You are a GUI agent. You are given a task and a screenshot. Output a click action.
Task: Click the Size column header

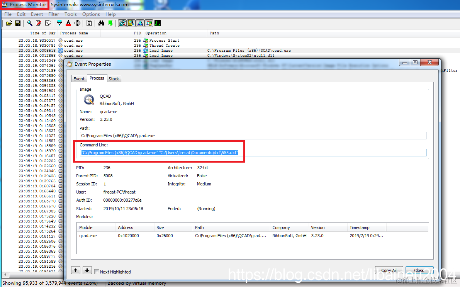tap(173, 228)
